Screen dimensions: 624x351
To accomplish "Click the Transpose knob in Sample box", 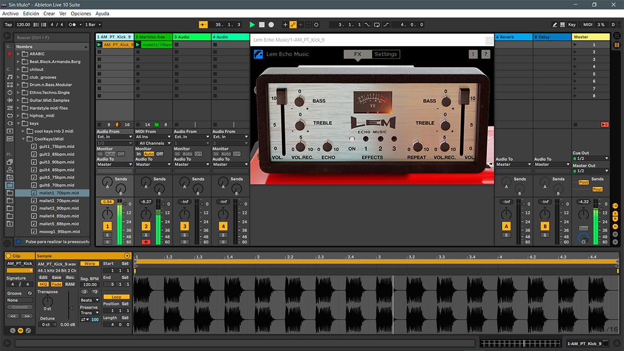I will [x=47, y=301].
